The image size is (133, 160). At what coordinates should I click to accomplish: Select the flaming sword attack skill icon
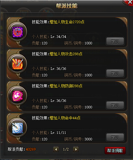point(18,64)
